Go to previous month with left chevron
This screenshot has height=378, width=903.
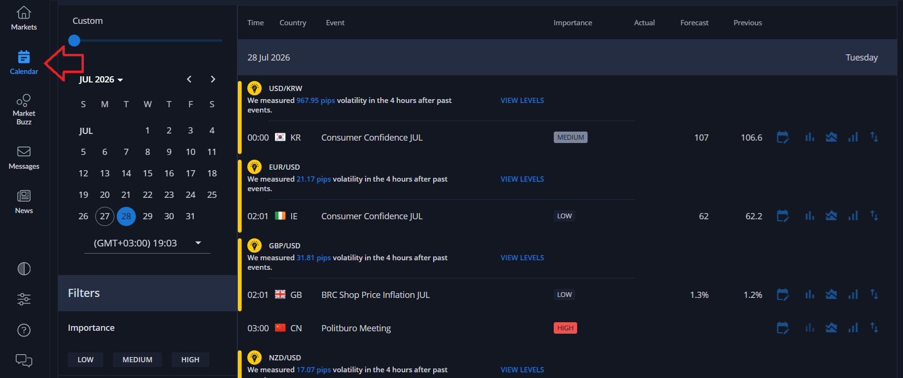click(189, 79)
